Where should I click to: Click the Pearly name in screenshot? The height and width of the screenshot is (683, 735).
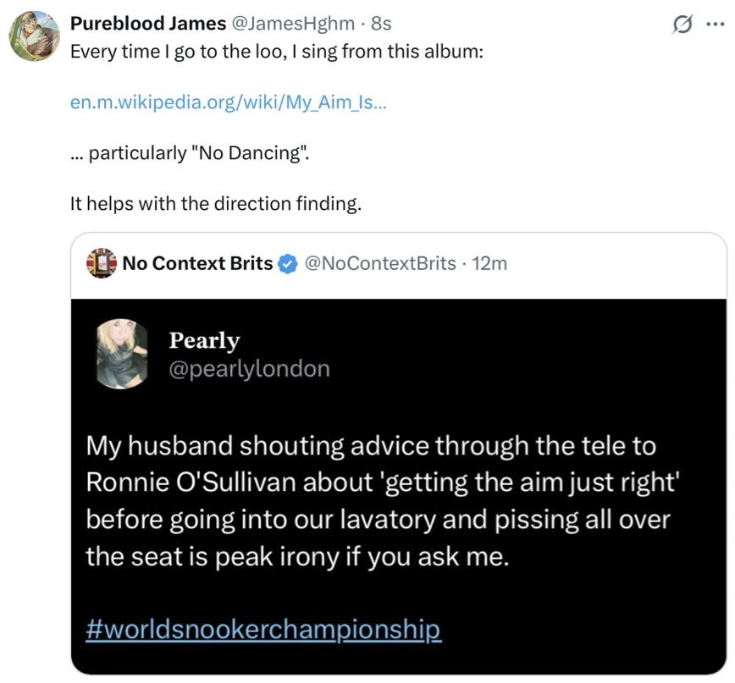(x=204, y=339)
